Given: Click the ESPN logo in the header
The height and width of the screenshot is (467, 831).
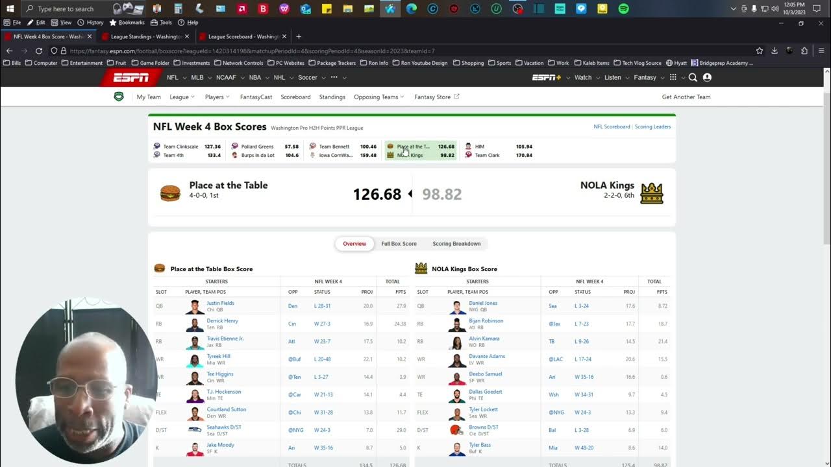Looking at the screenshot, I should 131,77.
